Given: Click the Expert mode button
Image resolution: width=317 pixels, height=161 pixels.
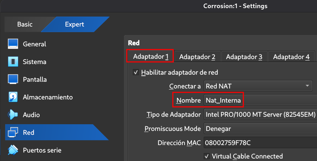Looking at the screenshot, I should point(75,24).
